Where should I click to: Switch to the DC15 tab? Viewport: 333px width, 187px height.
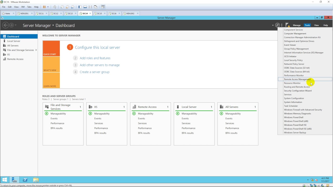click(99, 14)
